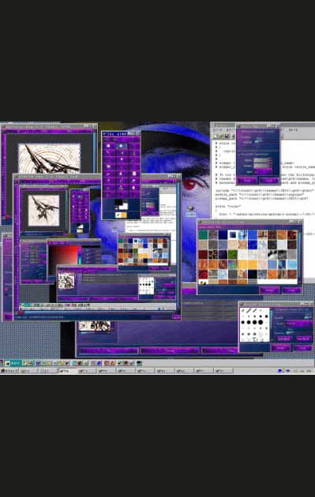This screenshot has height=497, width=315.
Task: Open the Xtns menu in GIMP toolbox
Action: coord(114,140)
